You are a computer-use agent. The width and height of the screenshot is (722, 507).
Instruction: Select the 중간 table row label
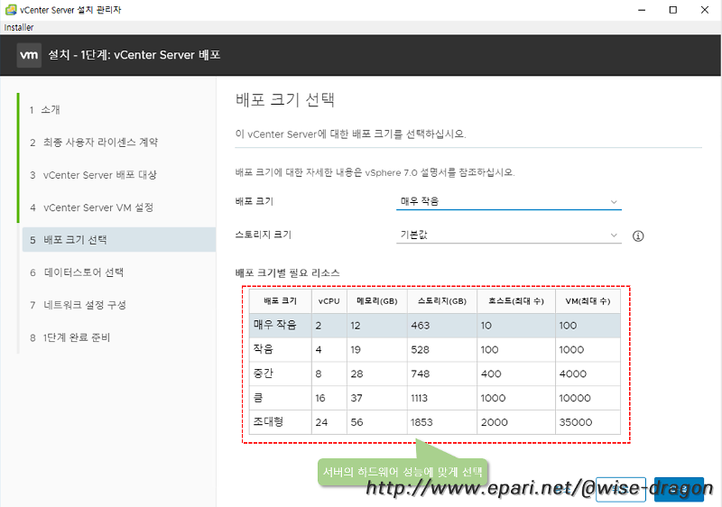click(x=264, y=373)
